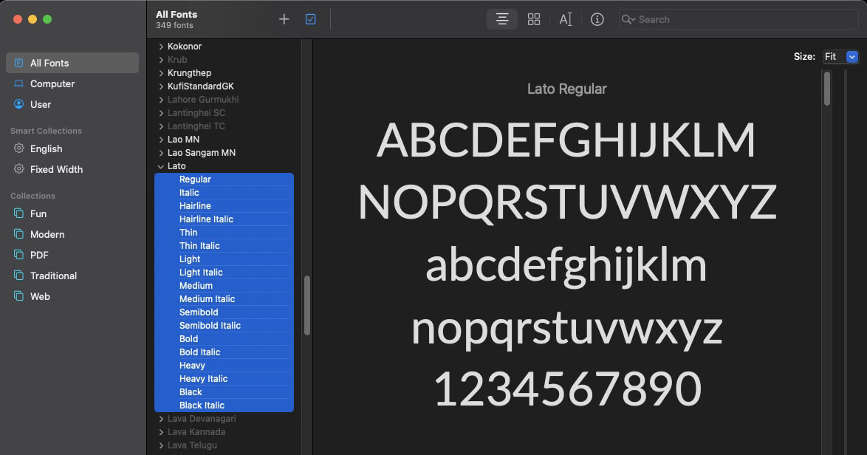This screenshot has height=455, width=867.
Task: Select the Heavy Italic style
Action: pos(224,379)
